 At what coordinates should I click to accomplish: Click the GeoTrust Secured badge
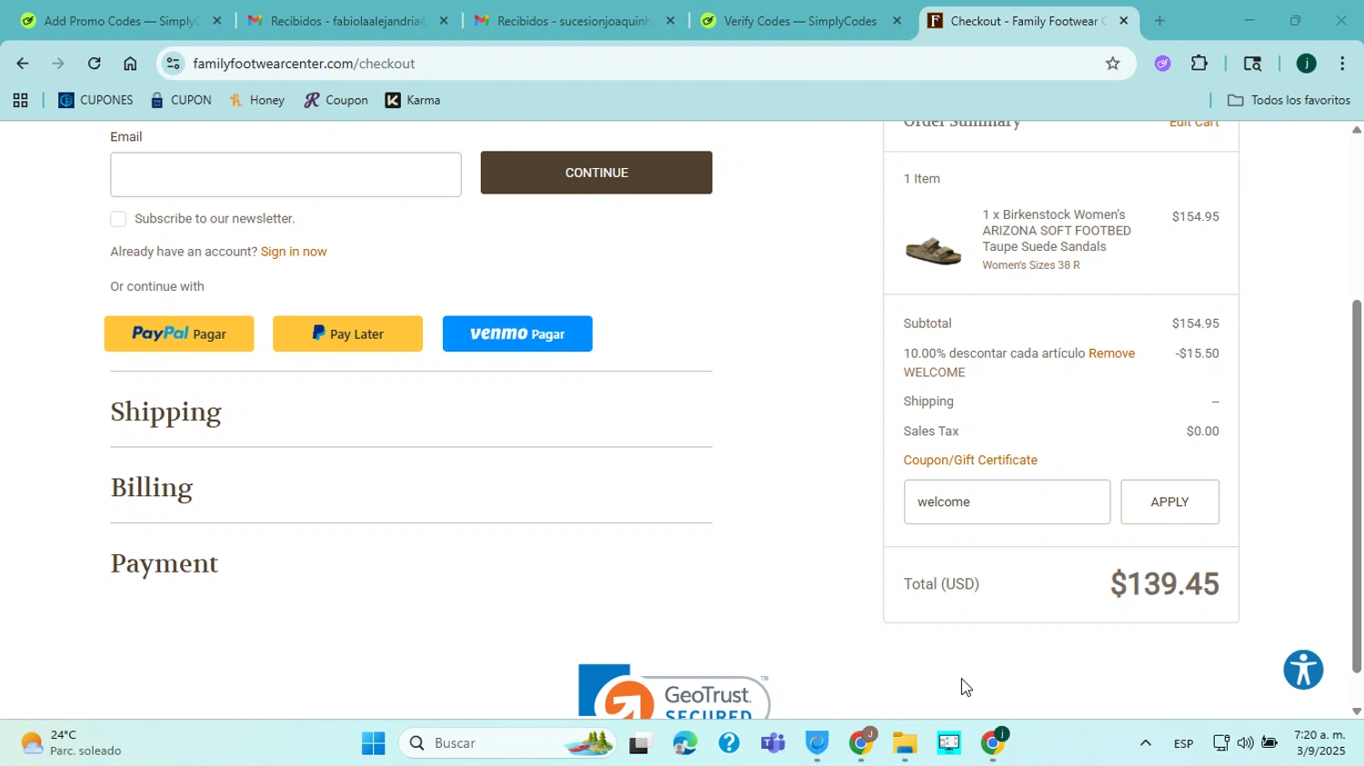674,692
